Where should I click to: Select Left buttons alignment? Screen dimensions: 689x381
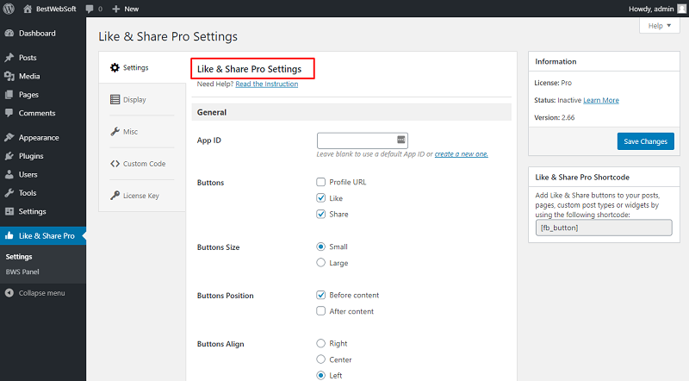point(320,375)
